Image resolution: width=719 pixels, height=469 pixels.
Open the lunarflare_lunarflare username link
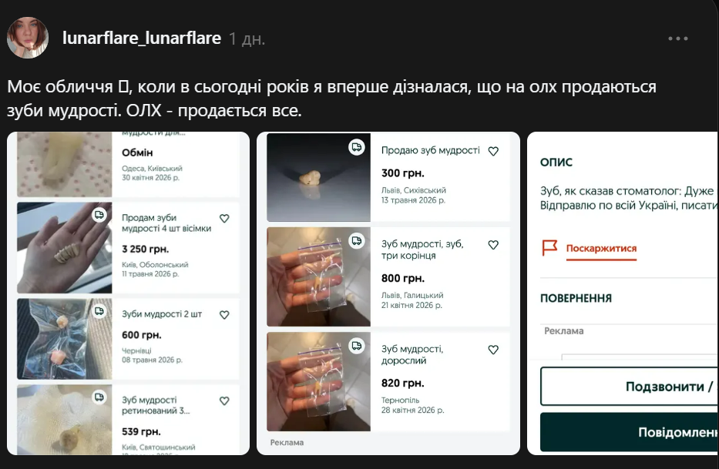click(x=142, y=38)
